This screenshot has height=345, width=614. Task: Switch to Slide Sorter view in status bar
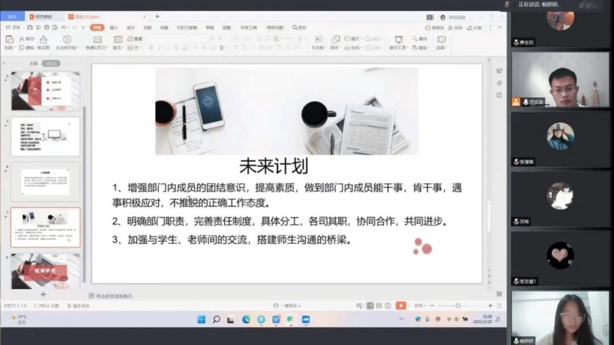(379, 306)
